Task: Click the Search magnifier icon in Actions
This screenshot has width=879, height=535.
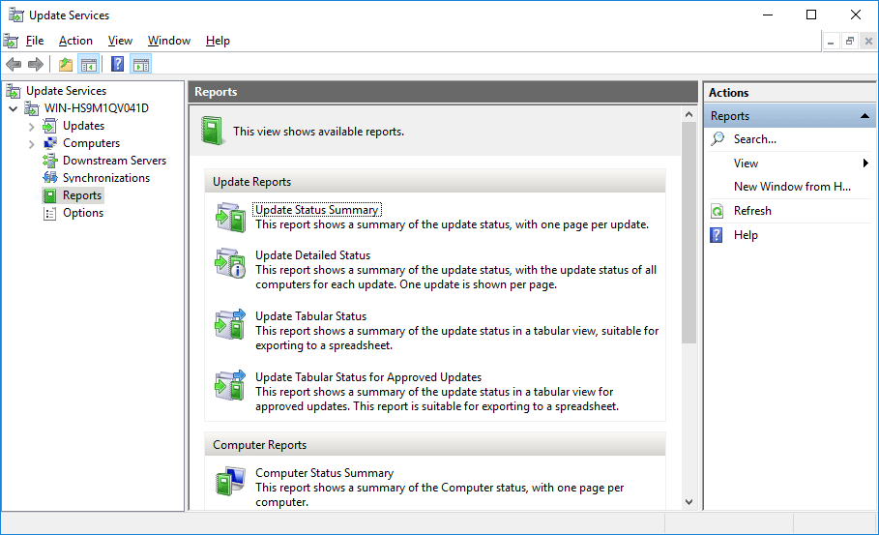Action: [718, 139]
